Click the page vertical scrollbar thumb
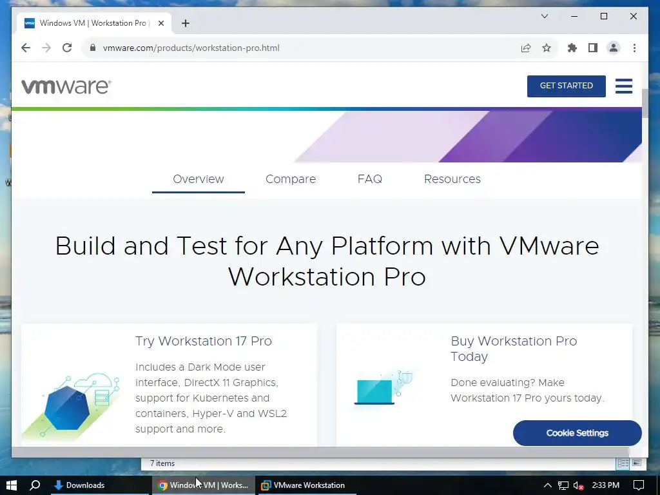The height and width of the screenshot is (495, 660). point(645,104)
